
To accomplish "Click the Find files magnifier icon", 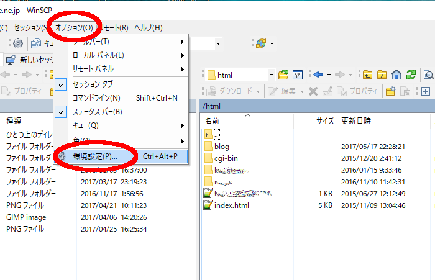I will 428,75.
